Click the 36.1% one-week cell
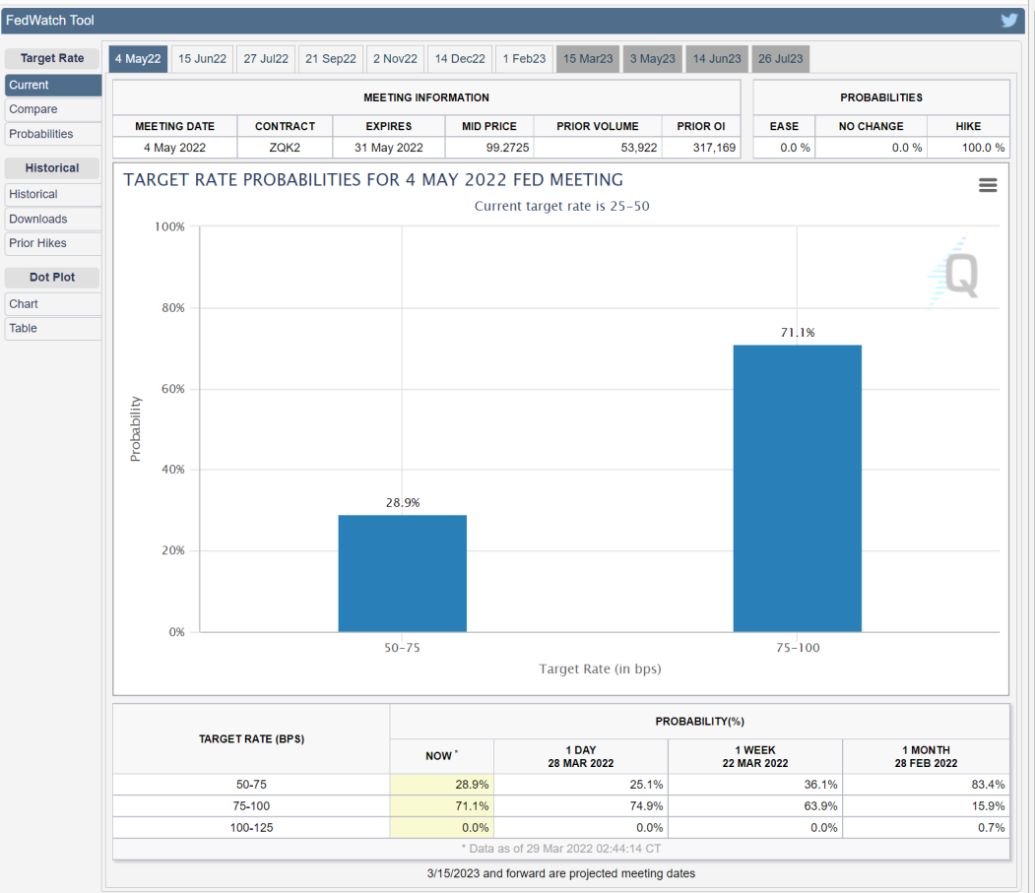This screenshot has width=1035, height=893. coord(755,785)
